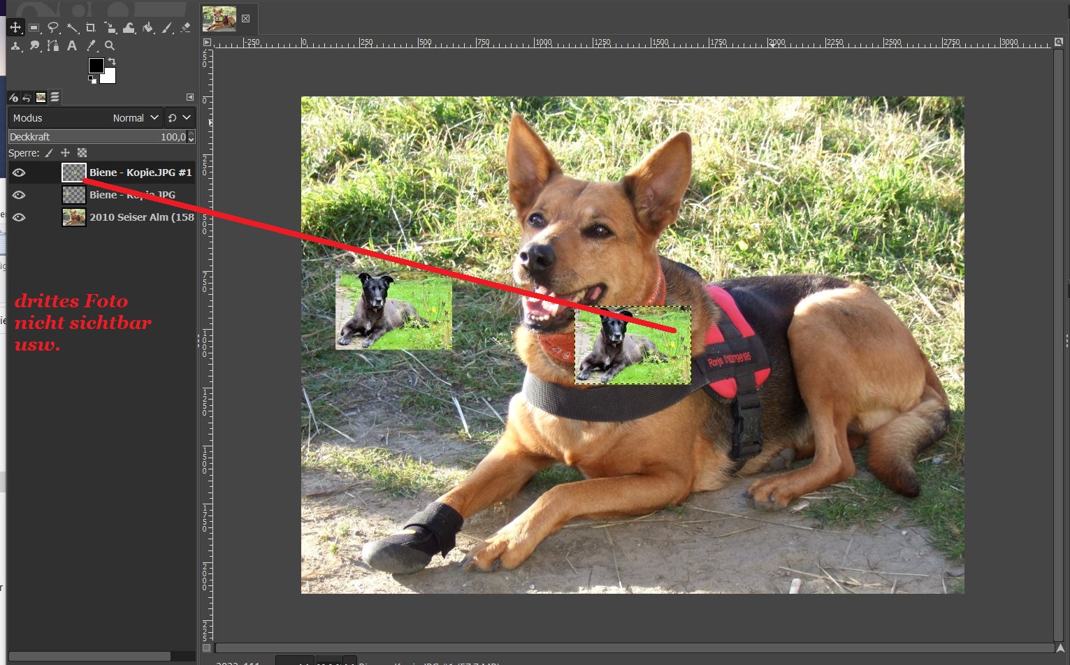Activate the Text tool
The image size is (1070, 665).
[72, 46]
